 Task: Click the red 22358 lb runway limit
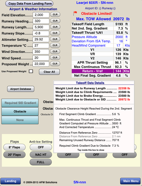click(x=124, y=88)
